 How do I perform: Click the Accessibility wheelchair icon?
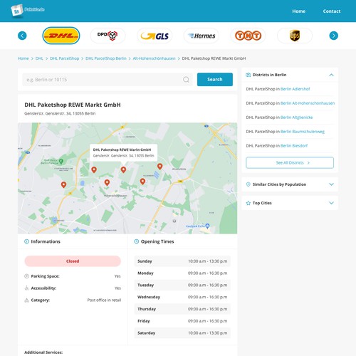coord(26,288)
